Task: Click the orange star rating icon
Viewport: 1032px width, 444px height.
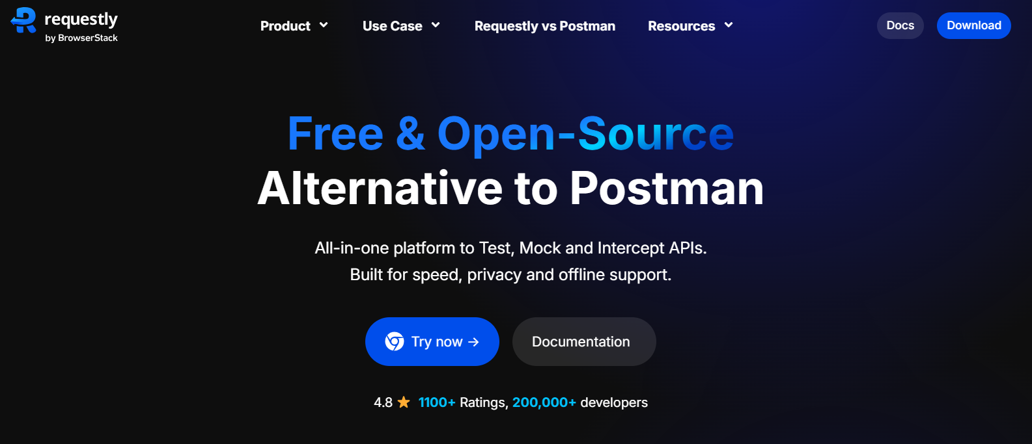Action: (x=404, y=402)
